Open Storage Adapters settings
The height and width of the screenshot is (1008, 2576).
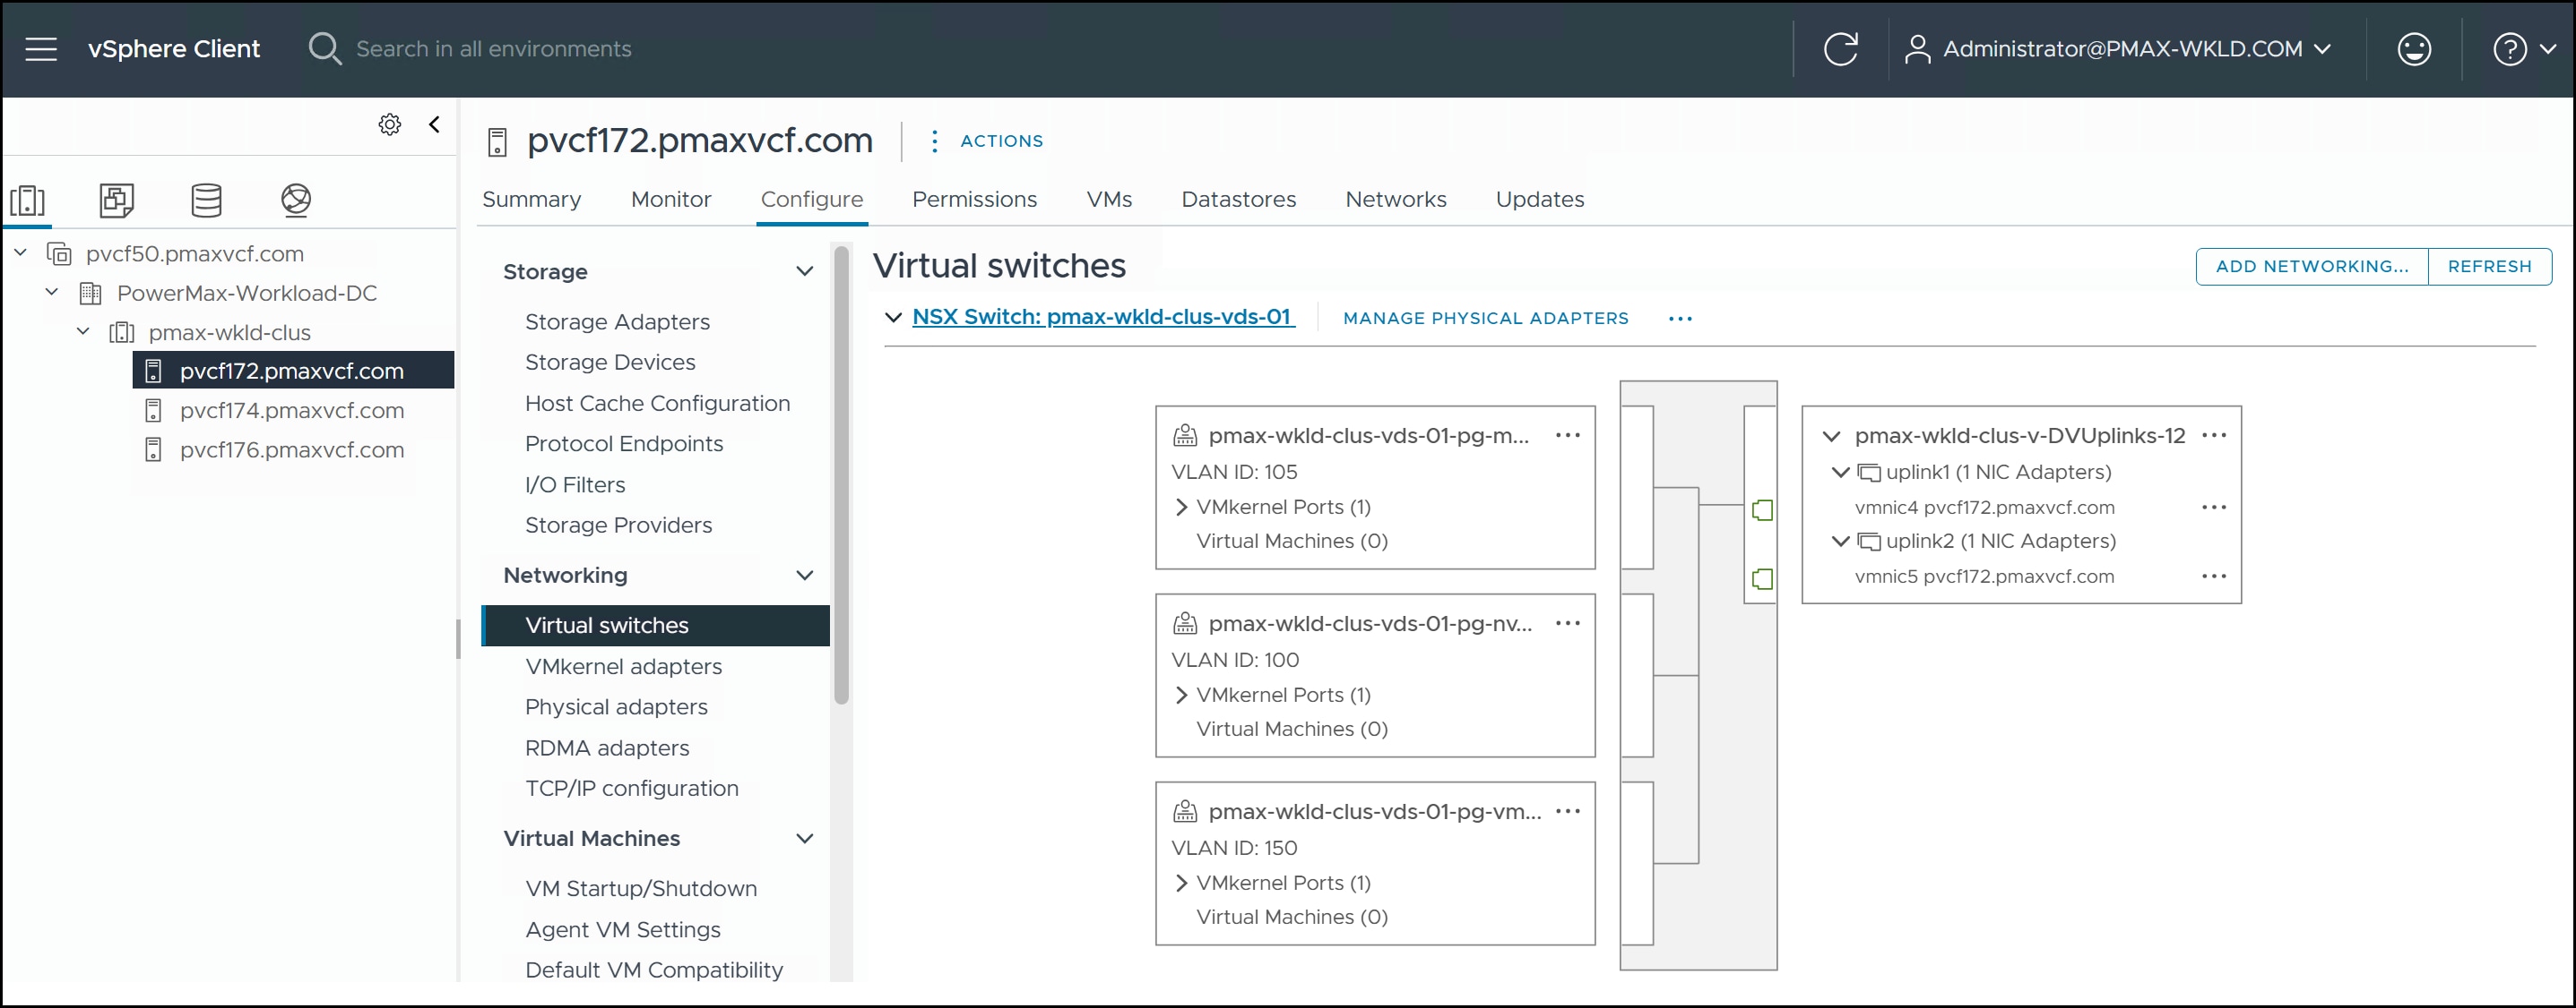(x=617, y=321)
